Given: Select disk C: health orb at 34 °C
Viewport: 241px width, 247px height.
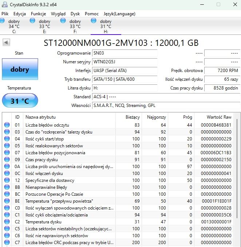Looking at the screenshot, I should tap(2, 21).
